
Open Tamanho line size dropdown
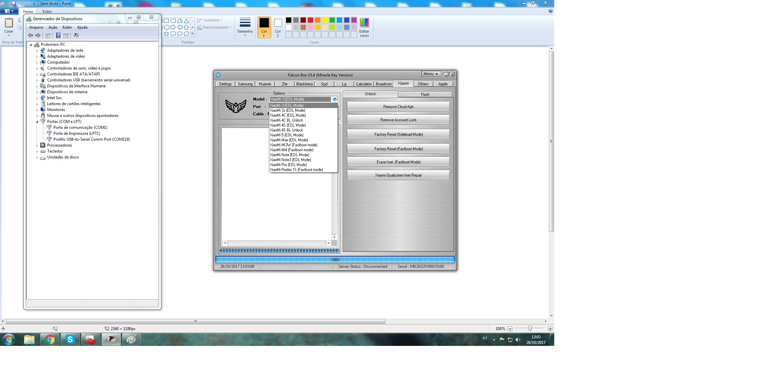245,27
